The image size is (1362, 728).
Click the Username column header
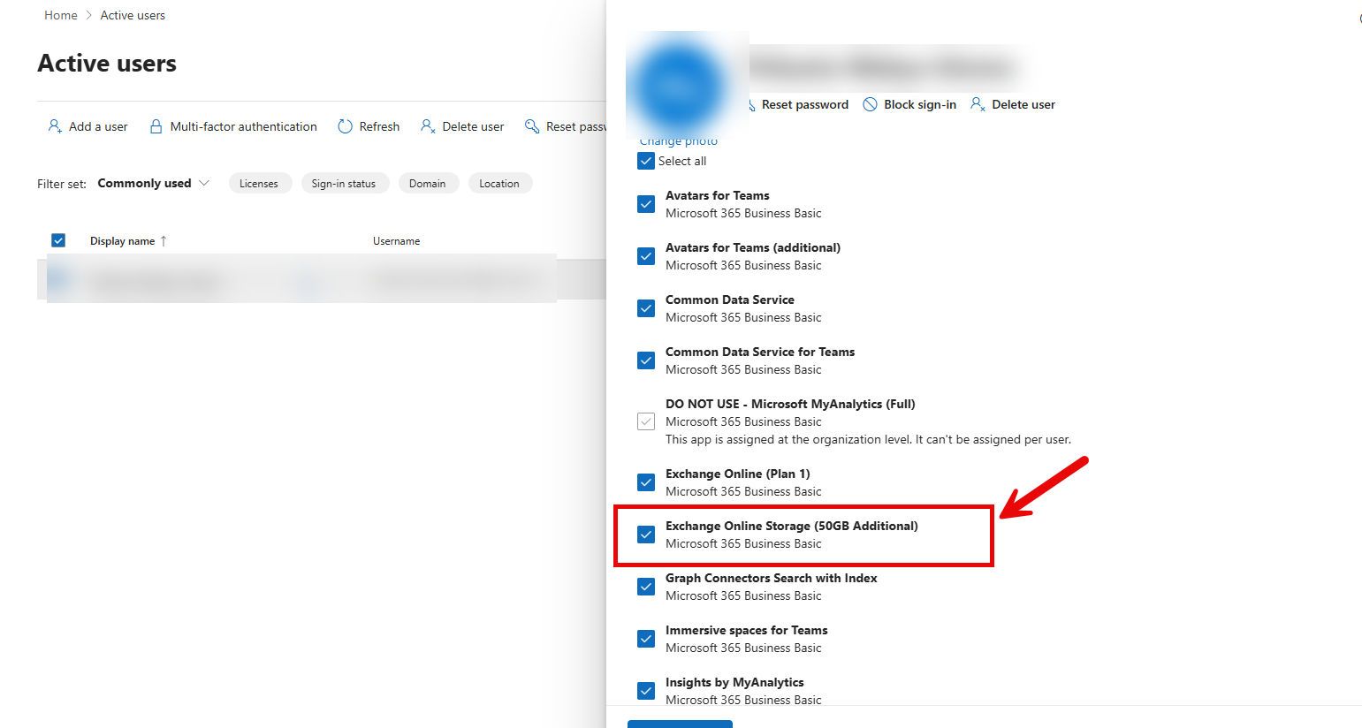pyautogui.click(x=396, y=241)
